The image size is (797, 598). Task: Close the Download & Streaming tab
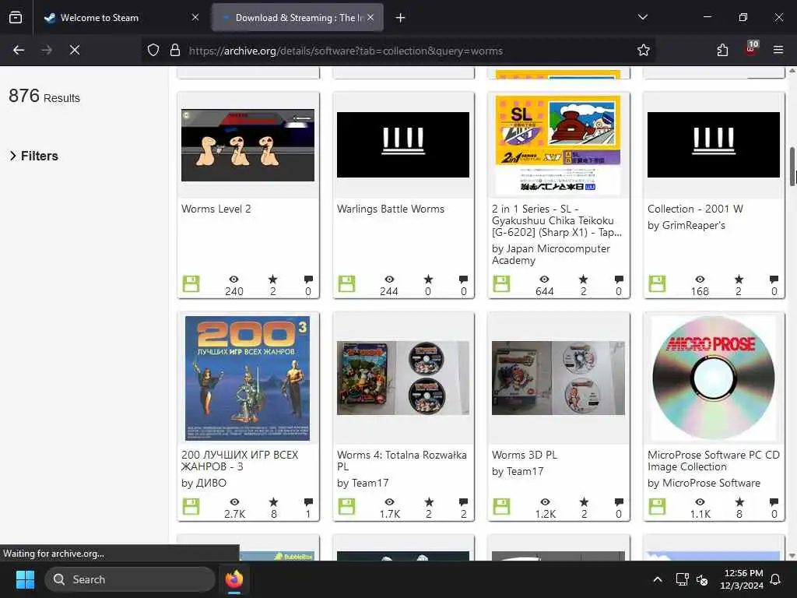pyautogui.click(x=370, y=18)
